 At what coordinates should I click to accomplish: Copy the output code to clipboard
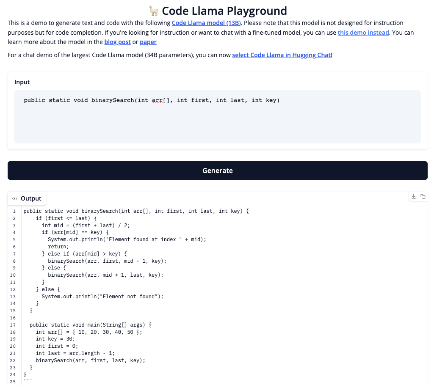point(423,196)
